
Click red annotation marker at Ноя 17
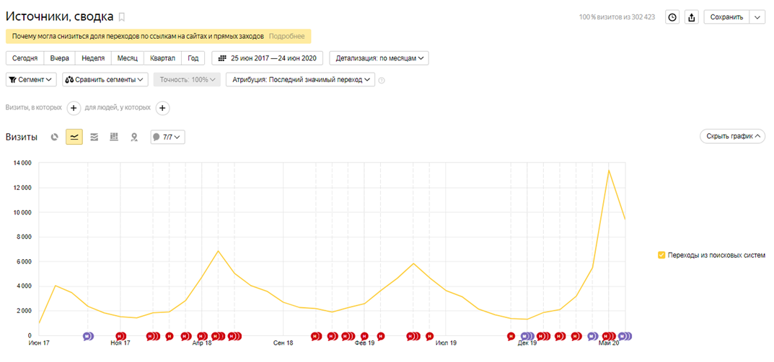tap(120, 336)
